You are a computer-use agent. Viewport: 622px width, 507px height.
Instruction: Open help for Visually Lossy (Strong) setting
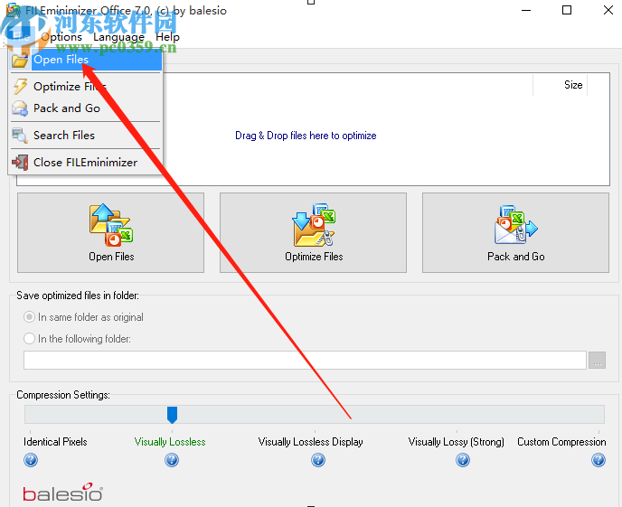(x=463, y=460)
